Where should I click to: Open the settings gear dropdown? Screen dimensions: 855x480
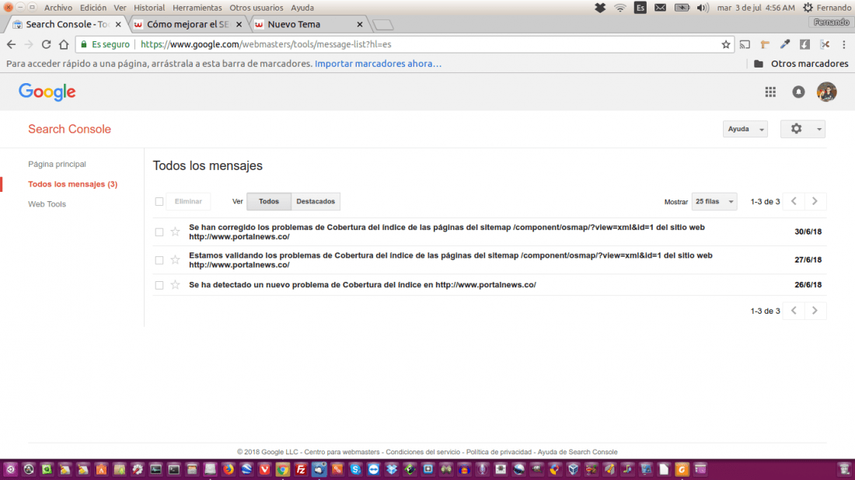coord(803,129)
